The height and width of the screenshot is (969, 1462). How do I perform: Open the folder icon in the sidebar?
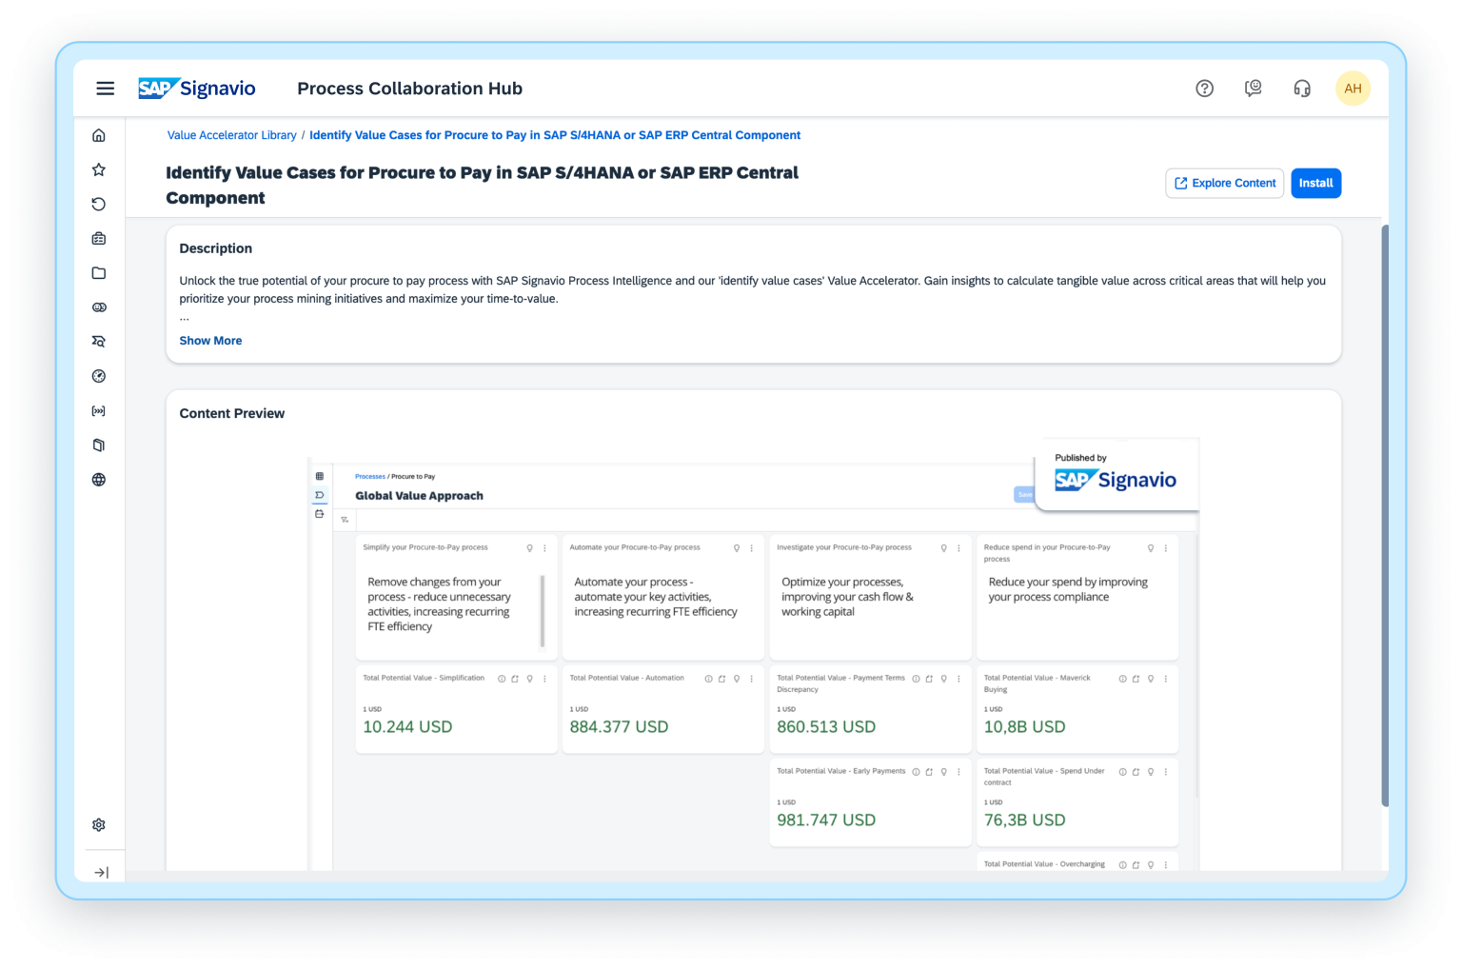click(x=99, y=272)
